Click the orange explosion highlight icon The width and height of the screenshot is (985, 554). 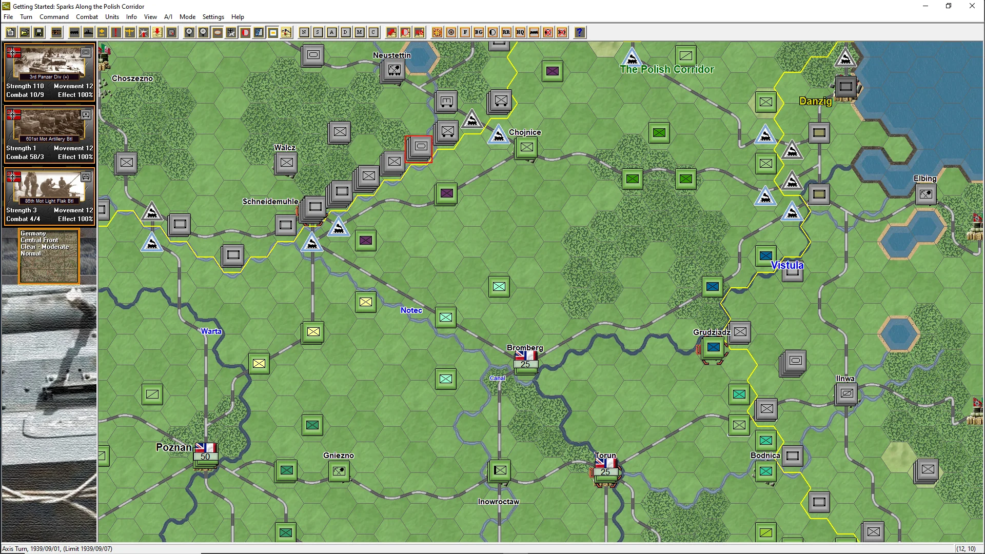coord(437,32)
